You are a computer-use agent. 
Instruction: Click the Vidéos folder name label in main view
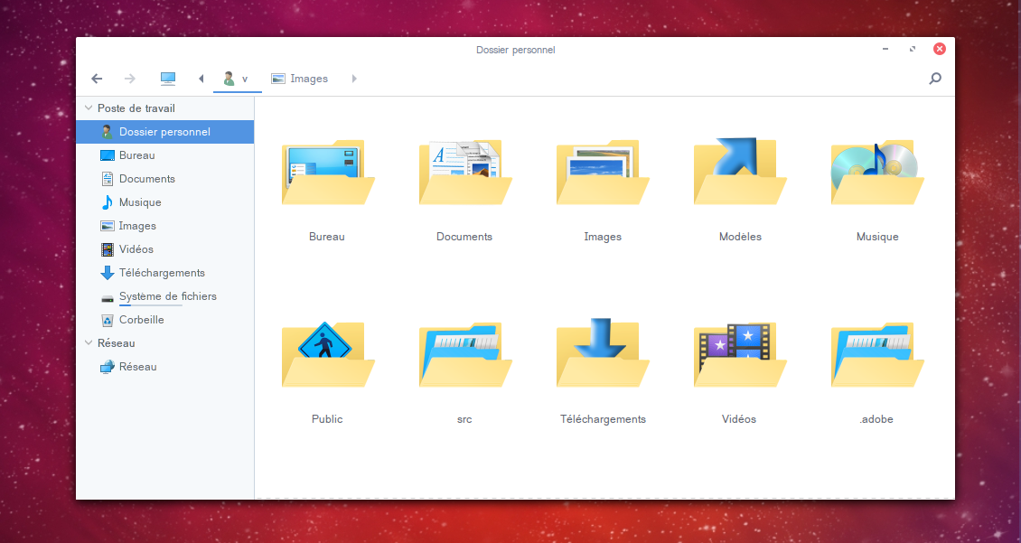coord(739,419)
